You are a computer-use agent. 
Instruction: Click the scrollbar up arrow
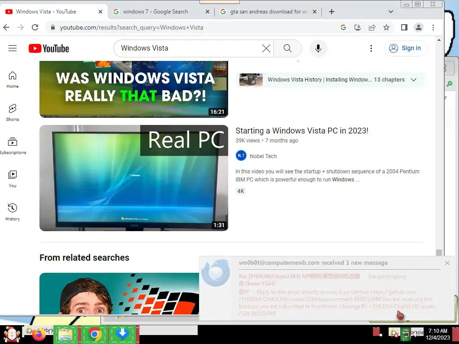pos(439,40)
